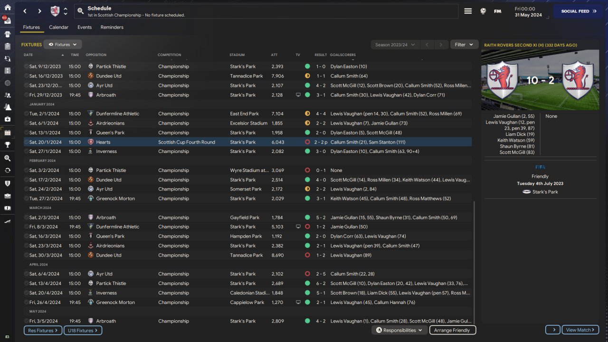Open the Fixtures view dropdown with eye icon
Viewport: 608px width, 342px height.
pyautogui.click(x=63, y=45)
